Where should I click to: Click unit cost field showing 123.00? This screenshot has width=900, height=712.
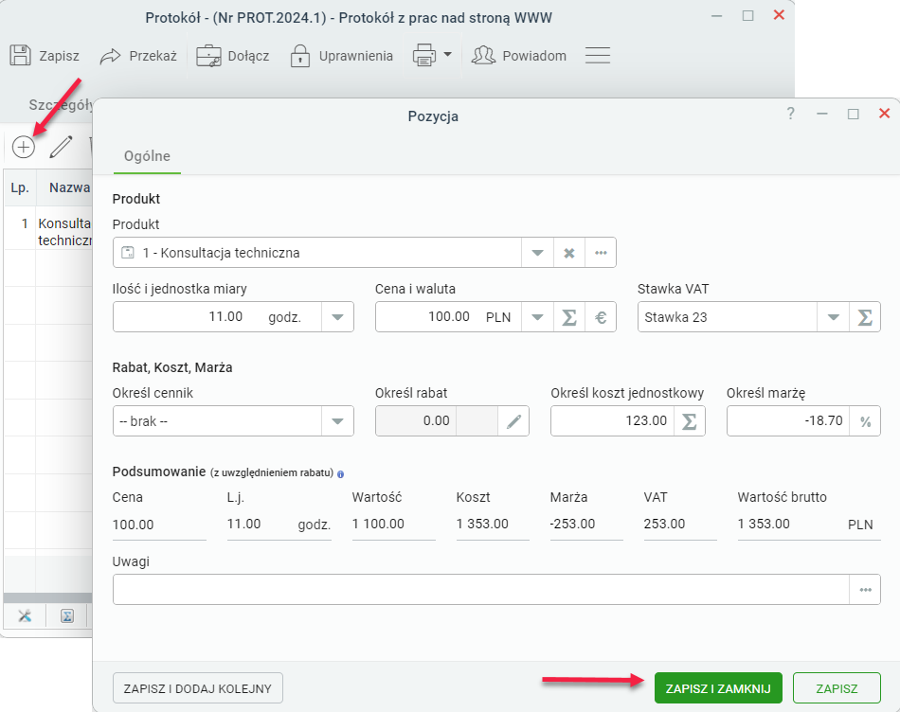coord(612,421)
